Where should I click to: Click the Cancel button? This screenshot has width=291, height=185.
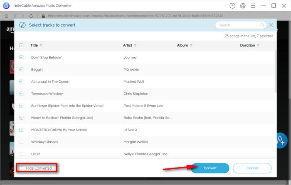tap(252, 168)
